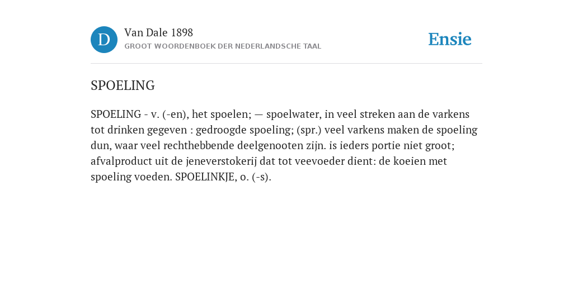This screenshot has height=286, width=573.
Task: Click the SPOELING heading
Action: point(123,85)
